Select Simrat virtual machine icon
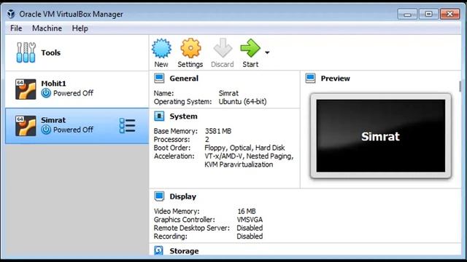 (26, 126)
